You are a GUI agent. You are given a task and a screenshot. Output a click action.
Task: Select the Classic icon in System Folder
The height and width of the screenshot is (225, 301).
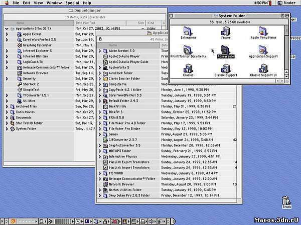click(x=188, y=68)
